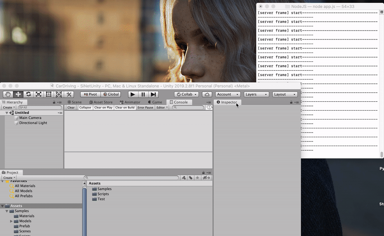The image size is (384, 236).
Task: Select the Move tool
Action: coord(18,94)
